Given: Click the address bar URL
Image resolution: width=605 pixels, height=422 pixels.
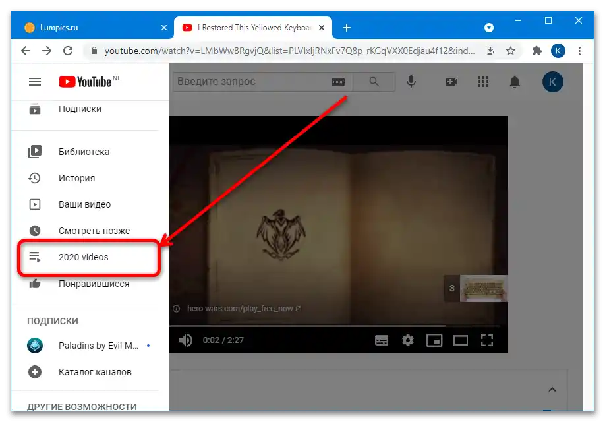Looking at the screenshot, I should 289,51.
